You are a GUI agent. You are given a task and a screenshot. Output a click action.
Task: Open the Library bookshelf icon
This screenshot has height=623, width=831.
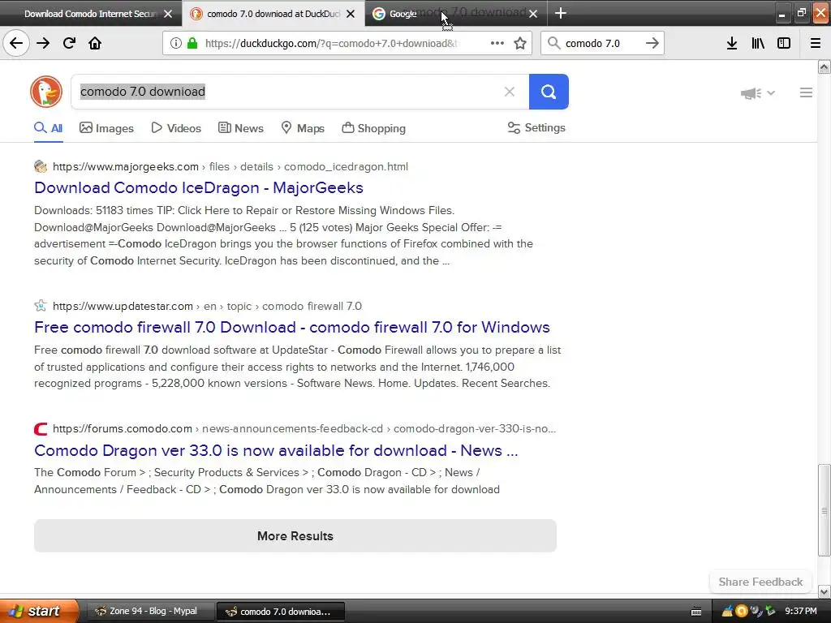[x=758, y=43]
